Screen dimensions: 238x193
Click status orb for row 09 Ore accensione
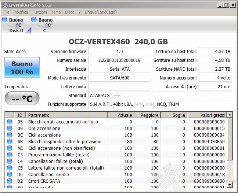point(10,129)
